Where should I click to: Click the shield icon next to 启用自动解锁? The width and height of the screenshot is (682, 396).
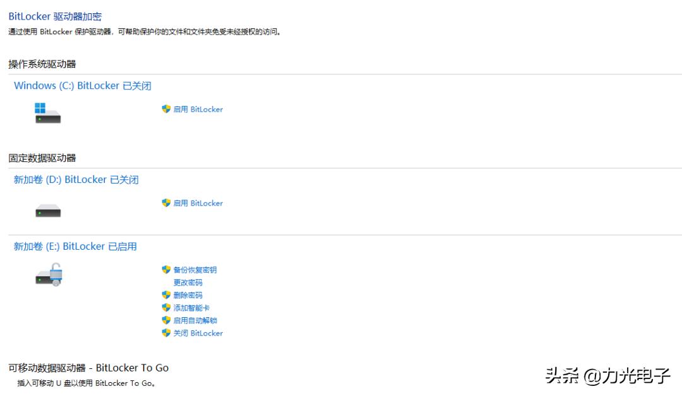[165, 320]
